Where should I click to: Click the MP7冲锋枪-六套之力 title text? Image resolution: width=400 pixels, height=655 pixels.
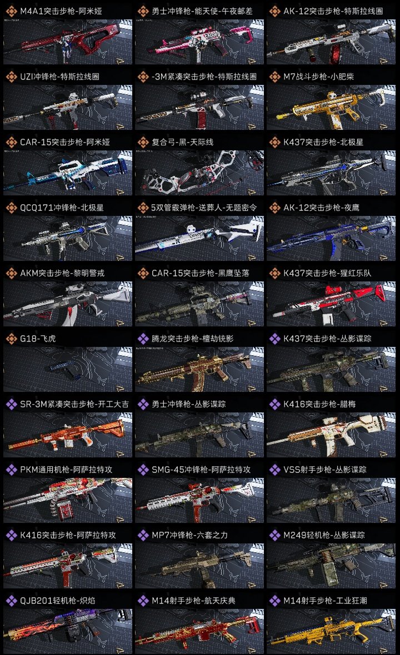[189, 535]
